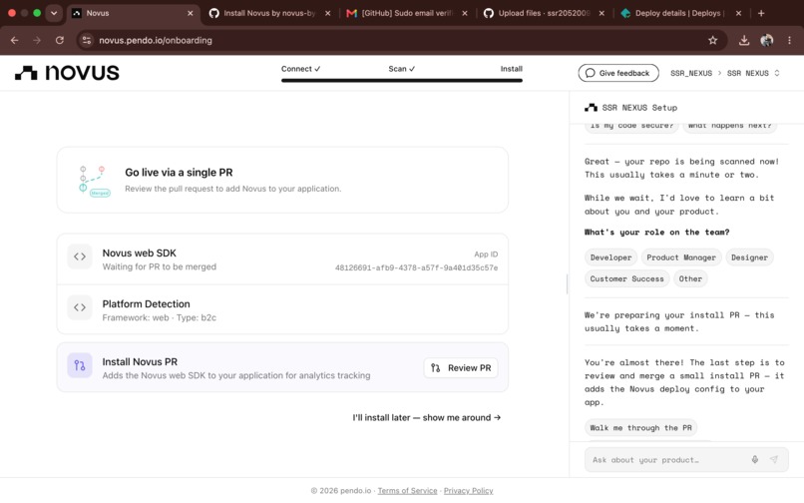The width and height of the screenshot is (804, 503).
Task: Open the tab search dropdown arrow
Action: [54, 13]
